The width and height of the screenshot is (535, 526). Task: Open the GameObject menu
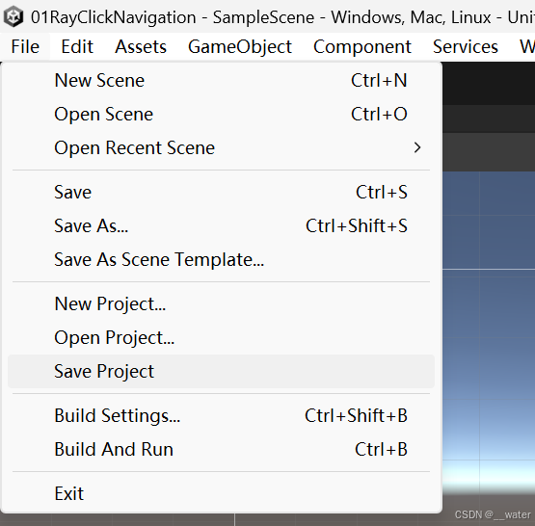240,46
